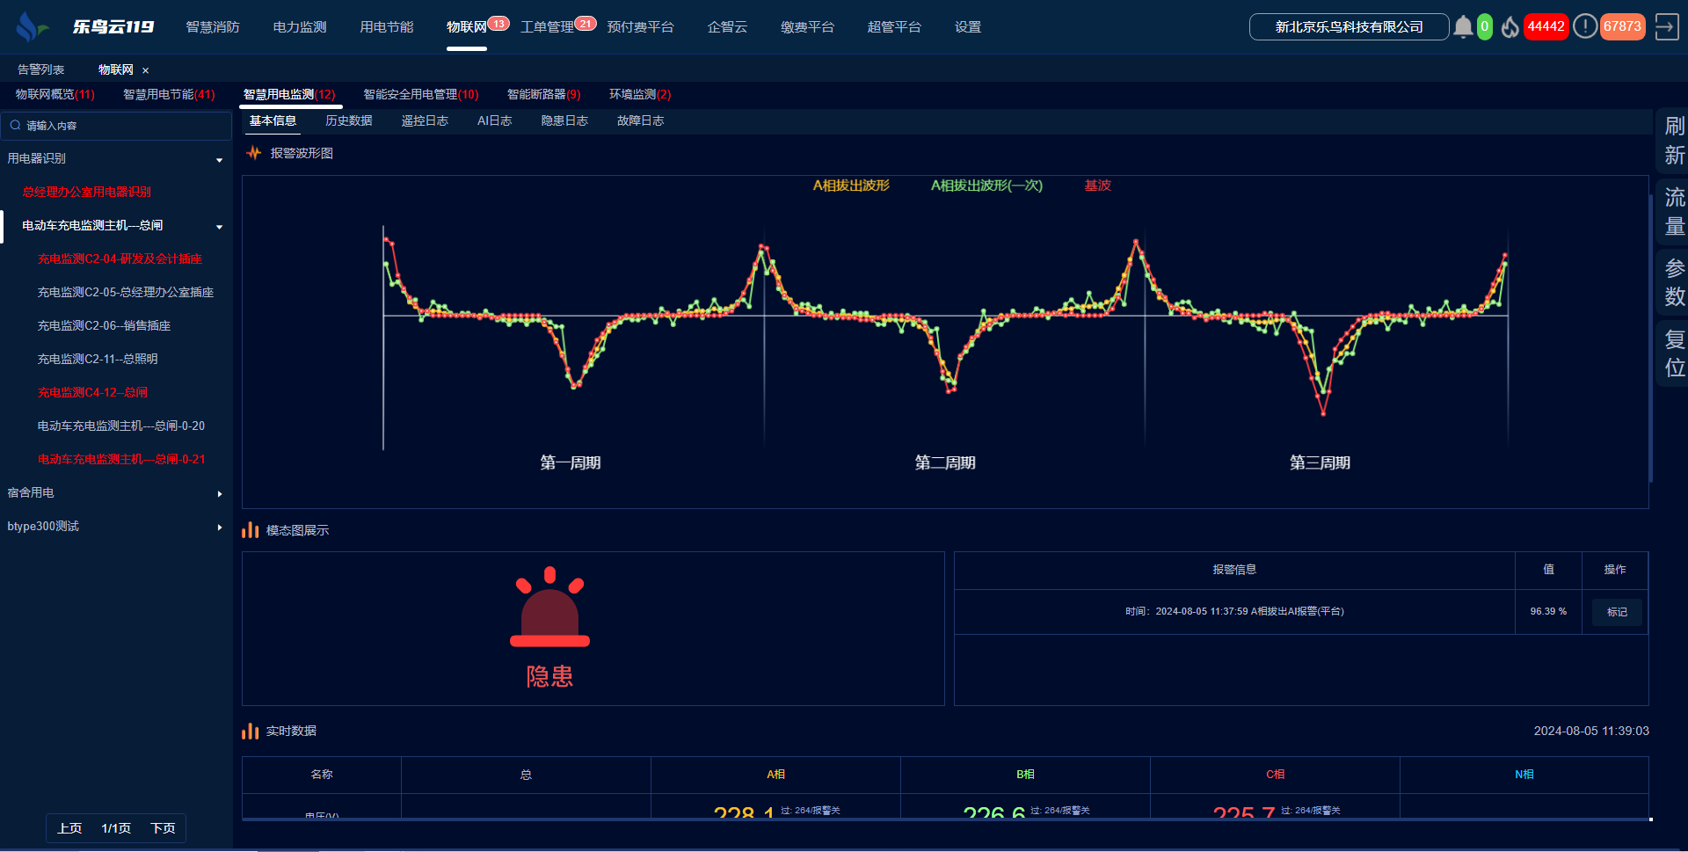The width and height of the screenshot is (1688, 852).
Task: Expand the 宿舍用电 group
Action: point(219,493)
